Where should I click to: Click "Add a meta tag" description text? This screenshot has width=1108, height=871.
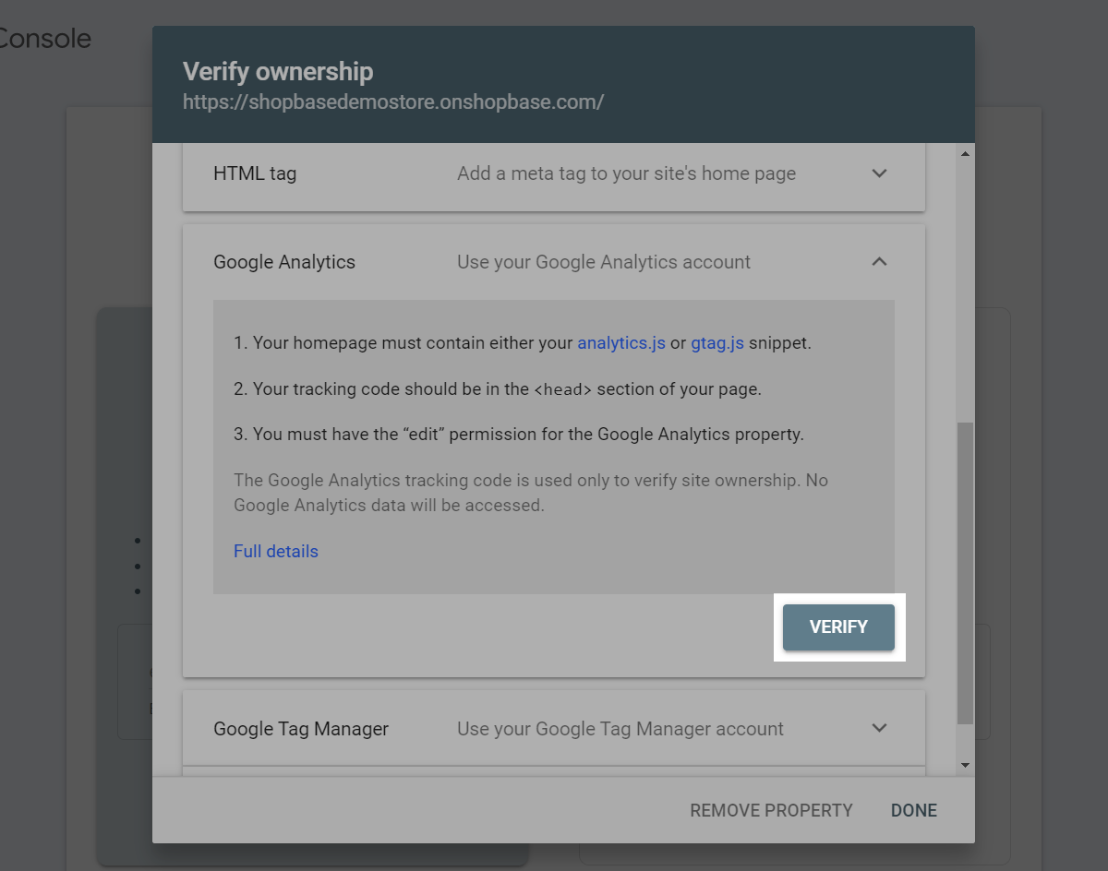tap(626, 173)
